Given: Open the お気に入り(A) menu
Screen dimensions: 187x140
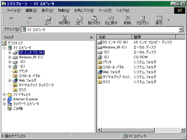Looking at the screenshot, I should coord(84,10).
